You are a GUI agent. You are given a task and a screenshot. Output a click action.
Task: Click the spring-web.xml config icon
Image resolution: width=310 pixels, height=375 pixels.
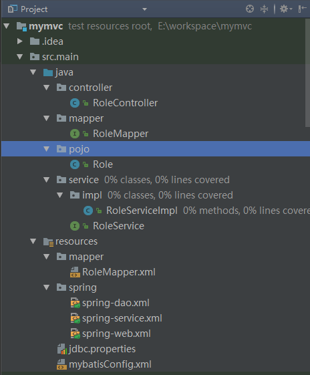[75, 334]
